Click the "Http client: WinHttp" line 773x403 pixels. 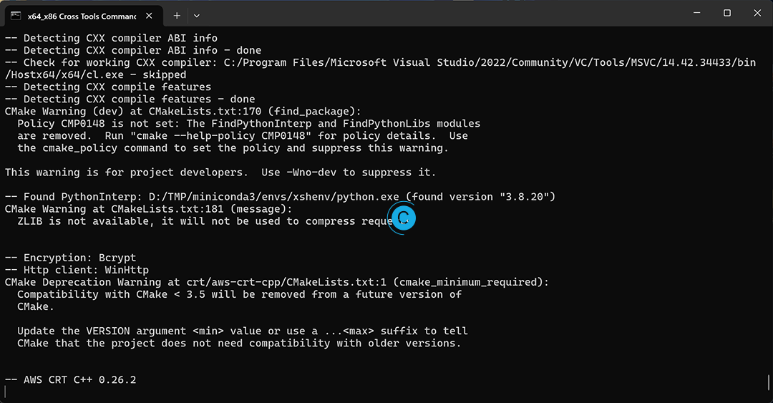76,270
